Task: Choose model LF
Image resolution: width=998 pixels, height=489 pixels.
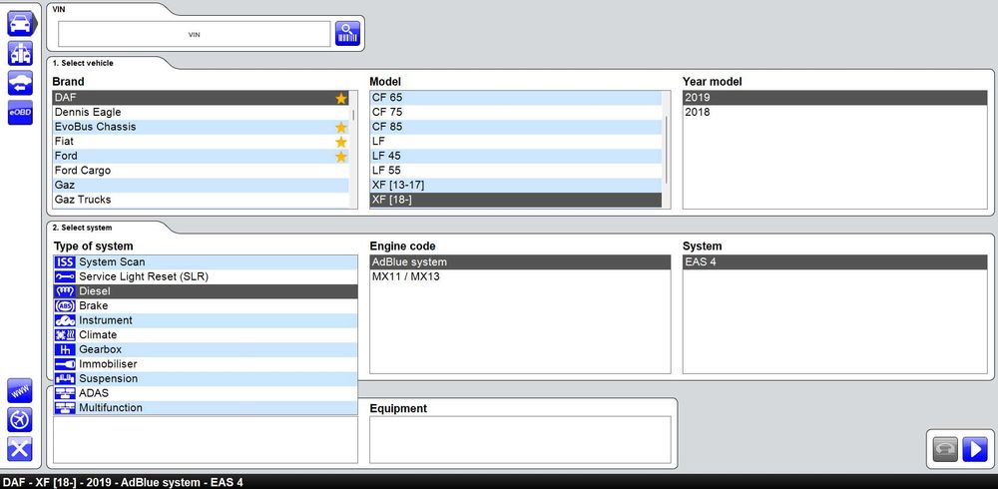Action: point(516,142)
